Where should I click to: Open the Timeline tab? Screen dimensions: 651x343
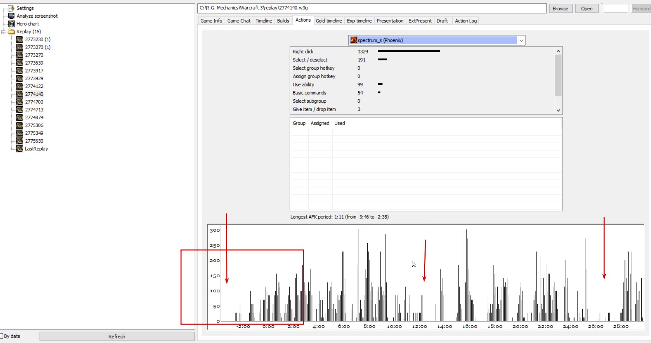264,21
